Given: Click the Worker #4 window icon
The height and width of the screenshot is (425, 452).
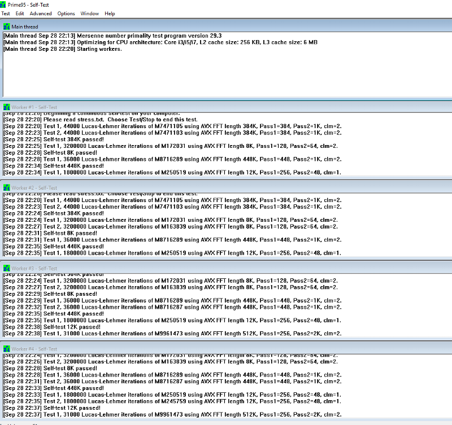Looking at the screenshot, I should 7,349.
